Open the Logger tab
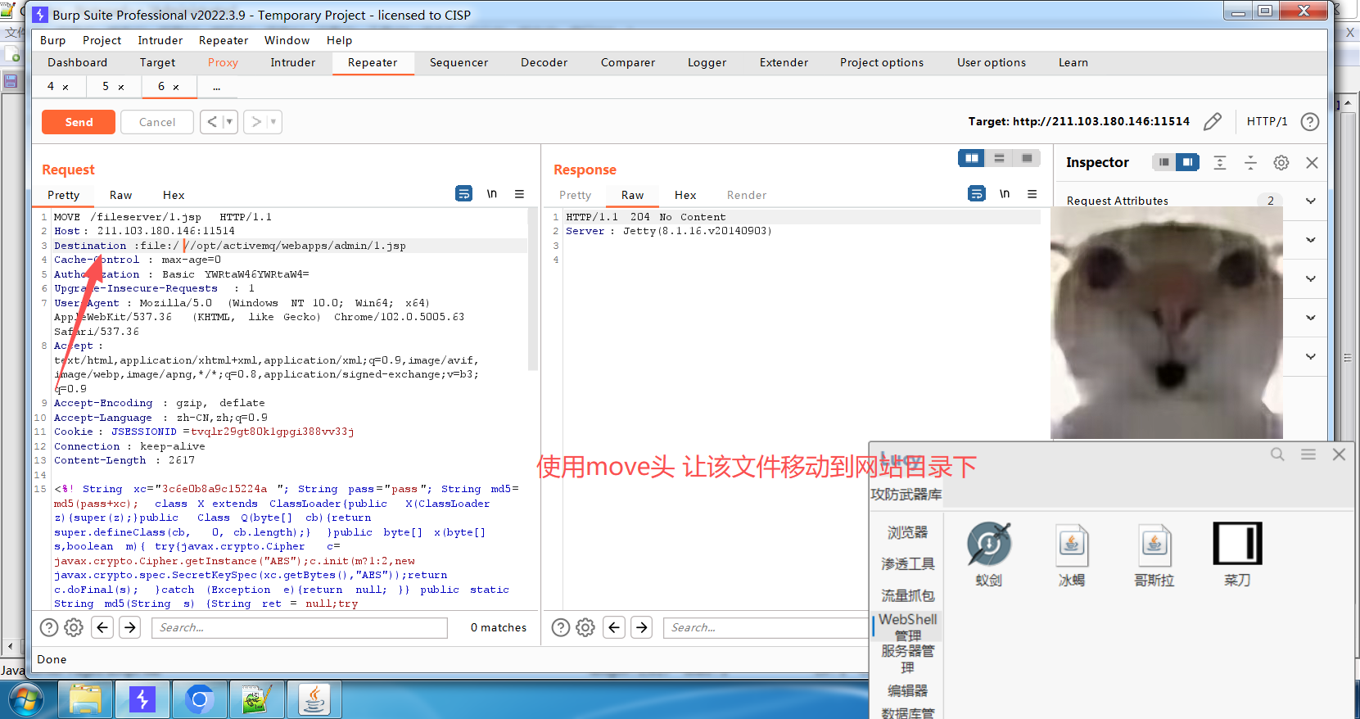 [707, 62]
